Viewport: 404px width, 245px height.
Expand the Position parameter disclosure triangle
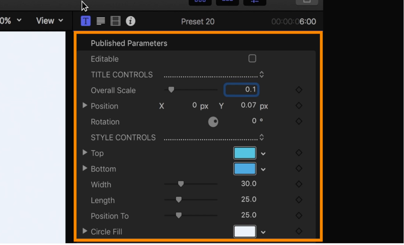tap(84, 105)
